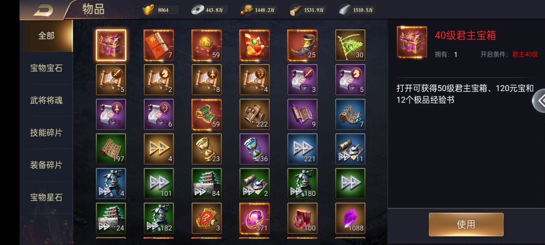The image size is (545, 245).
Task: Pick the green flag item with count 30
Action: (350, 45)
